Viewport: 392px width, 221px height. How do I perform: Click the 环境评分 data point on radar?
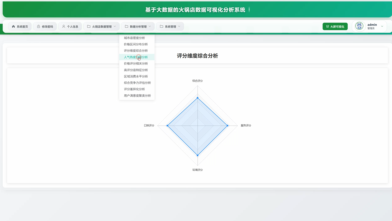[x=198, y=155]
